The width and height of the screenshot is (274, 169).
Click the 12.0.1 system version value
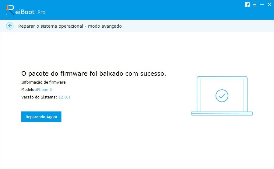pyautogui.click(x=65, y=97)
